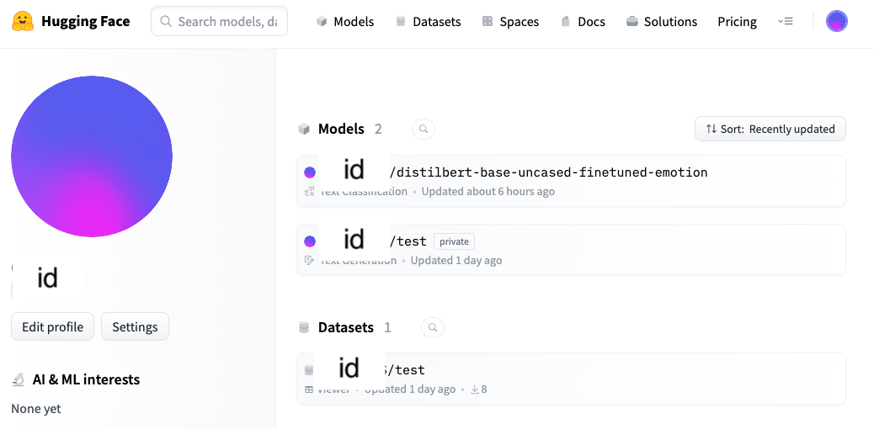This screenshot has height=429, width=874.
Task: Click 'Updated about 6 hours ago' text
Action: tap(488, 192)
